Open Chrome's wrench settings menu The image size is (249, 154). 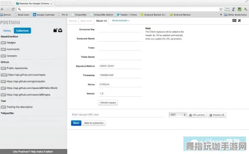pyautogui.click(x=246, y=9)
